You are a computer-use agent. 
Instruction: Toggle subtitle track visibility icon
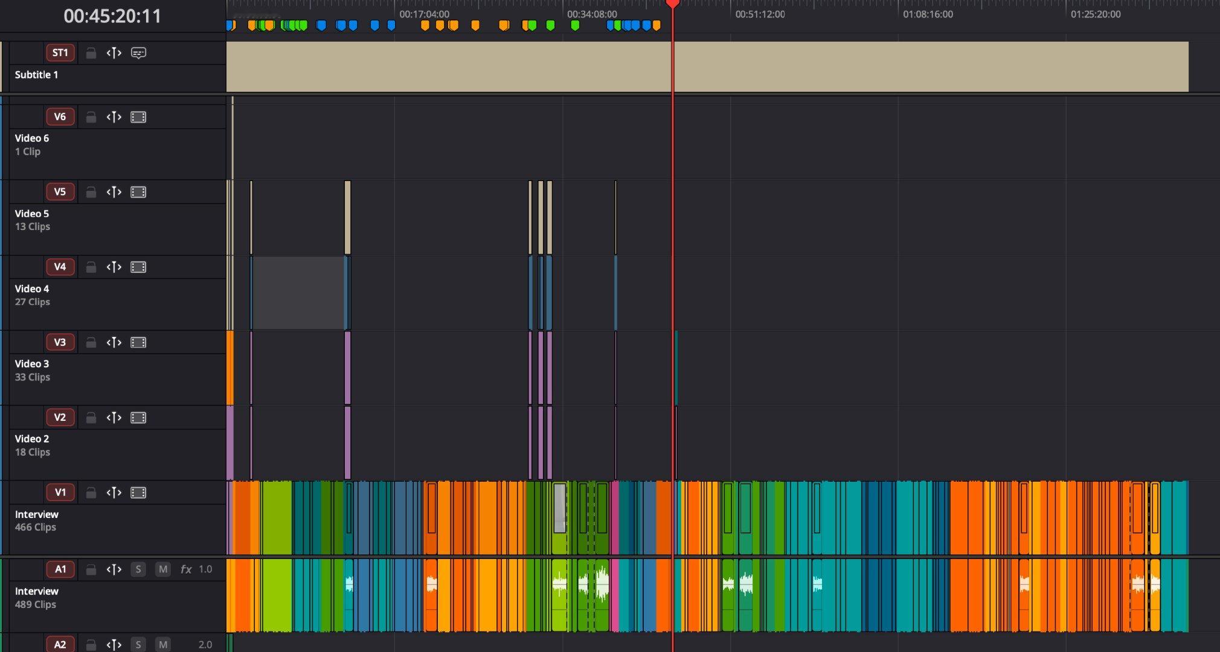coord(138,53)
